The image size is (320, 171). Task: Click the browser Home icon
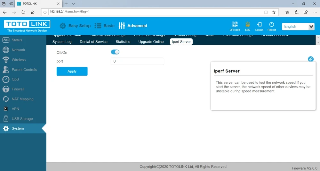[x=33, y=12]
